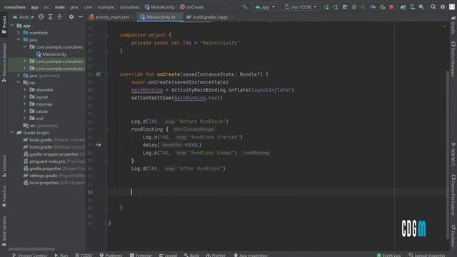Collapse the java folder
Screen dimensions: 457x257
point(19,40)
